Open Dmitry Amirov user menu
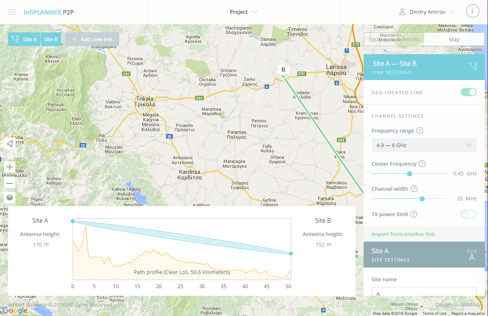This screenshot has height=316, width=488. pyautogui.click(x=427, y=12)
